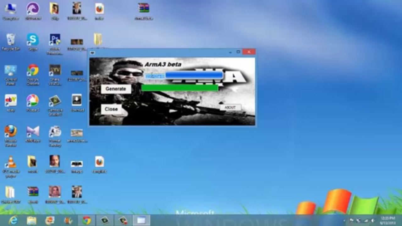Viewport: 402px width, 226px height.
Task: Open the VLC media player desktop shortcut
Action: click(x=11, y=166)
